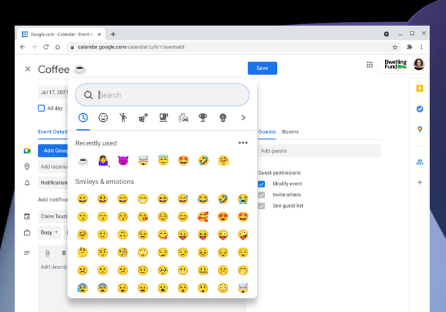The width and height of the screenshot is (446, 312).
Task: Select the zipper-mouth face emoji
Action: coord(203,270)
